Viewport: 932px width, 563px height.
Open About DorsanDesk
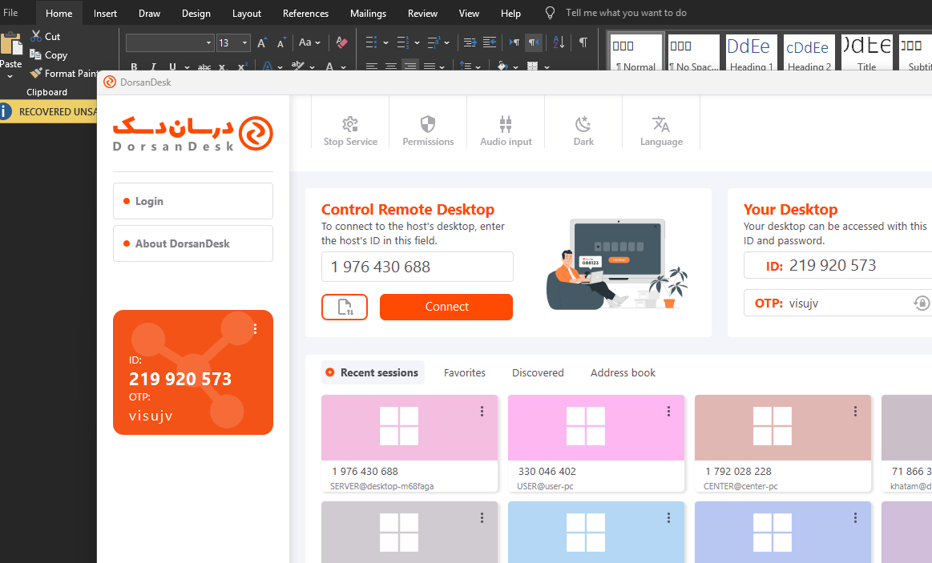193,243
